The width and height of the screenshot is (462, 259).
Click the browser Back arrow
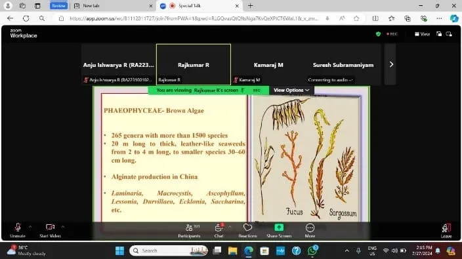pos(10,18)
